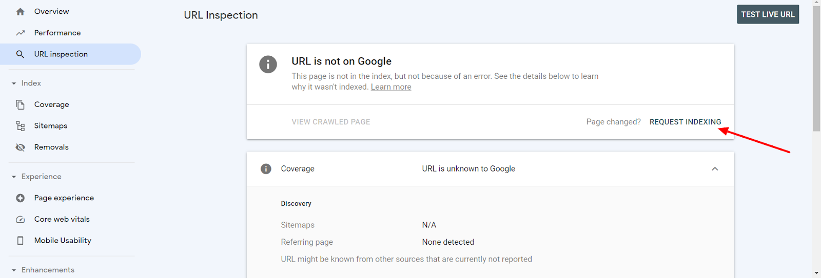Go to the Performance report

57,33
